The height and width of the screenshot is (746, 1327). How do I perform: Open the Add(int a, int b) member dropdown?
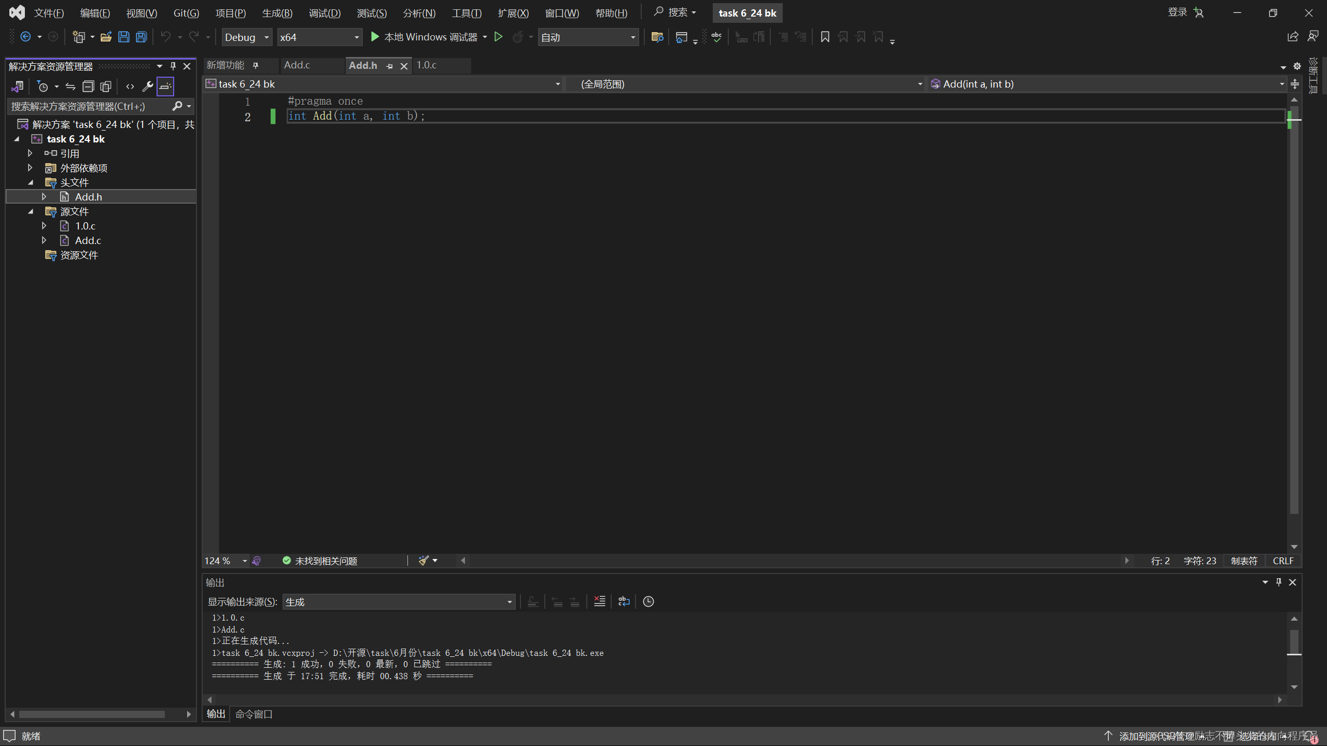[1108, 84]
